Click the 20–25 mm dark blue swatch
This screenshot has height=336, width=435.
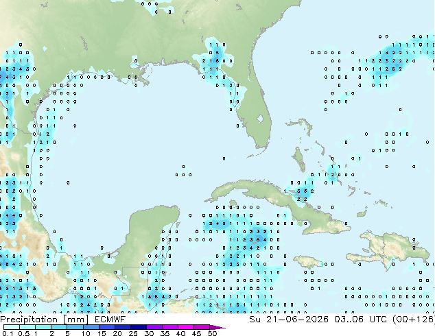(122, 327)
